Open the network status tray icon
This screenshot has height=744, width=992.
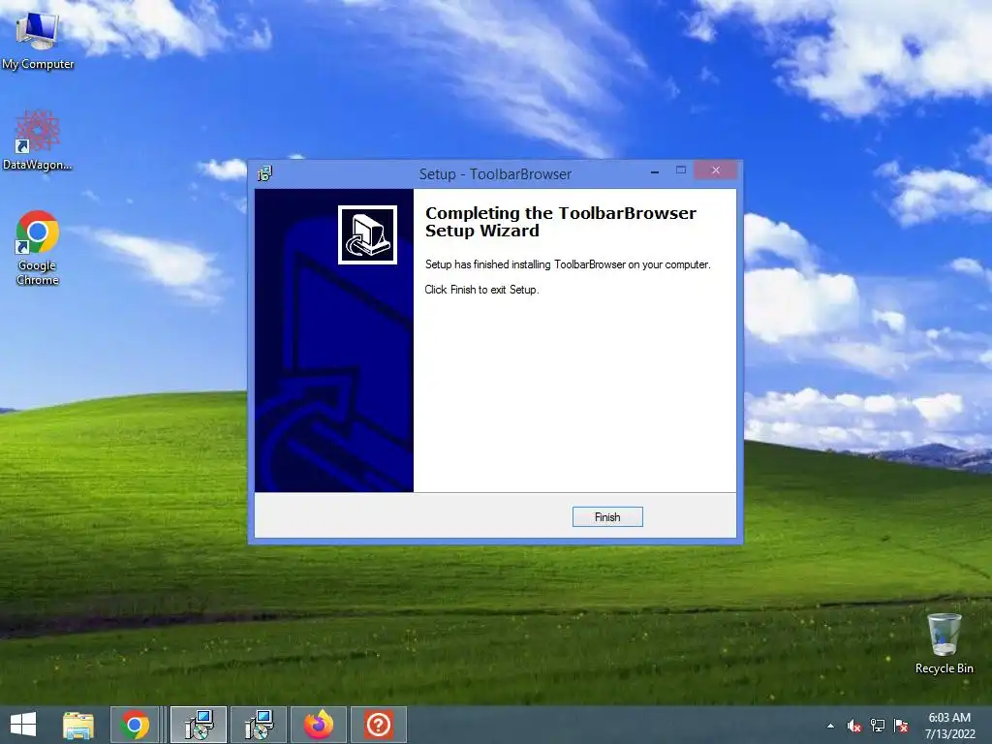[x=878, y=726]
